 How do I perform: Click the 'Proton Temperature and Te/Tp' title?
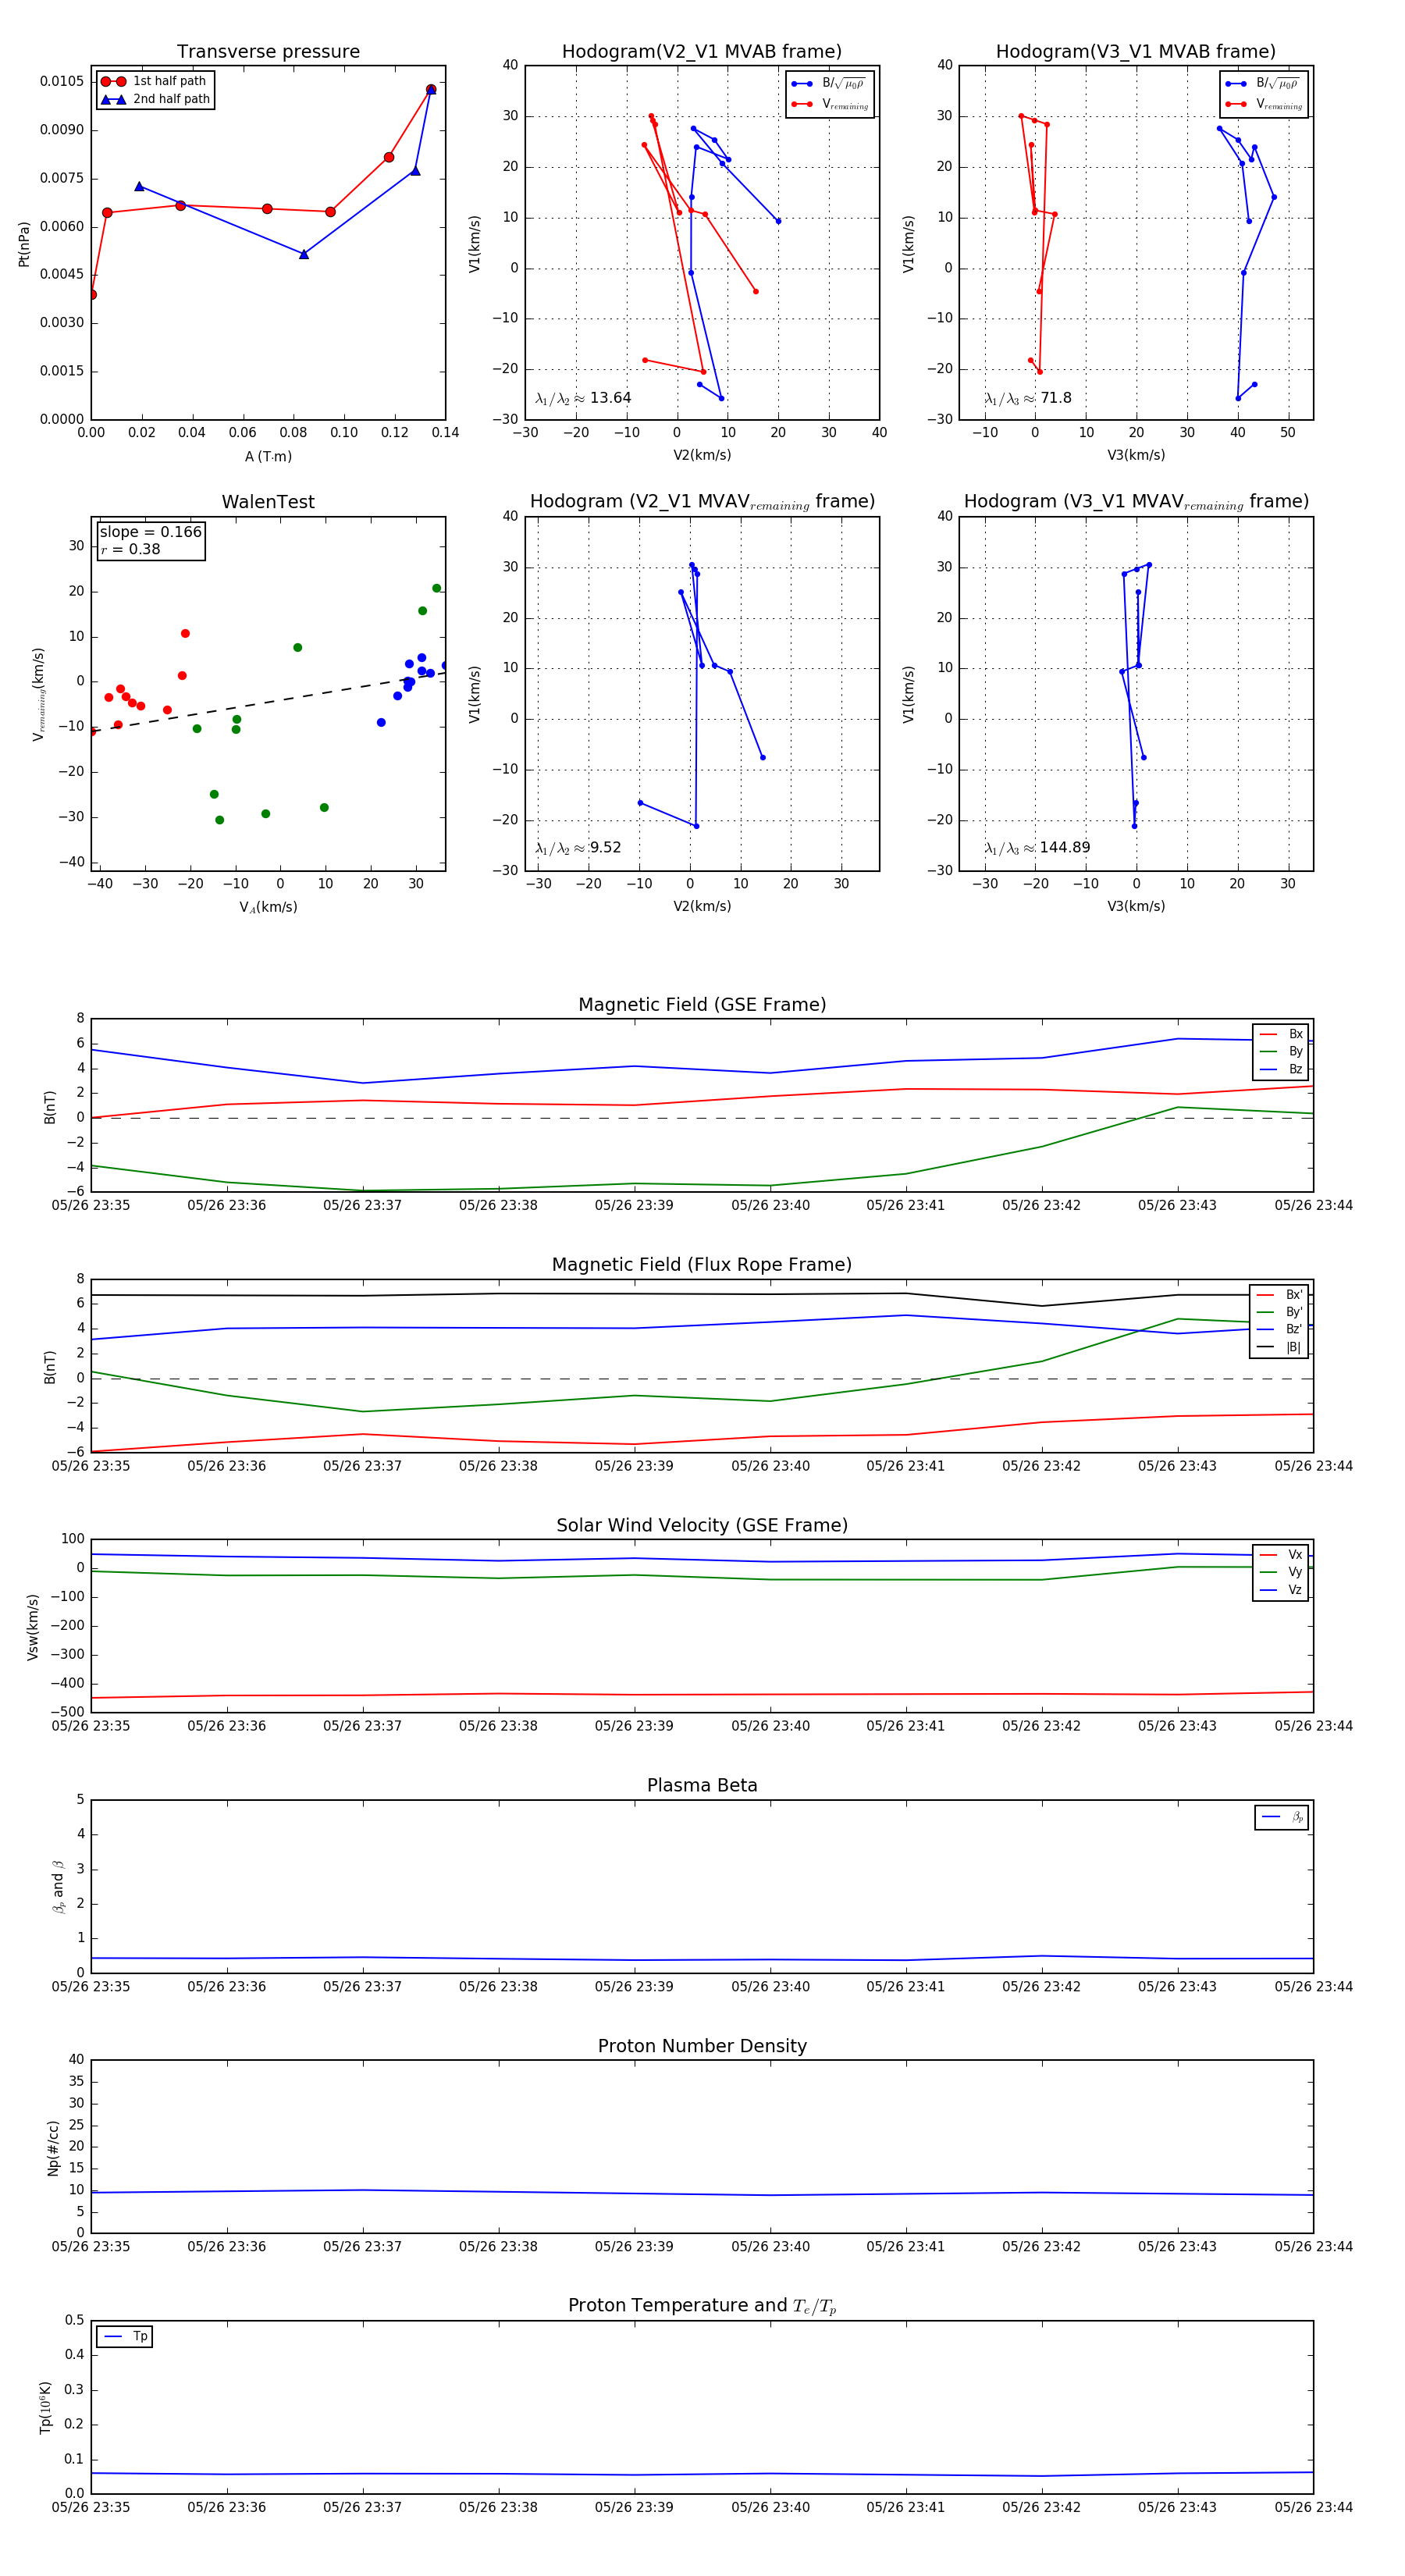tap(702, 2306)
